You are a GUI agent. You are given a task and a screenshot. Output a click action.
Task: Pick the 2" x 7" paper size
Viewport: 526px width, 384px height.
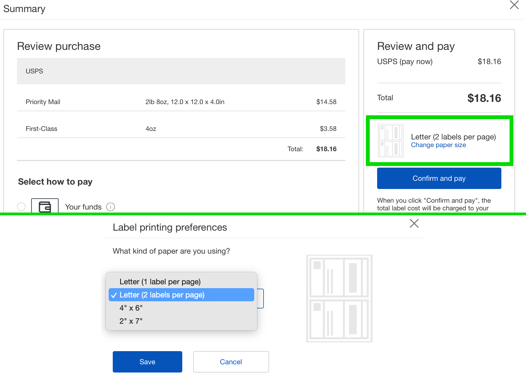click(131, 321)
